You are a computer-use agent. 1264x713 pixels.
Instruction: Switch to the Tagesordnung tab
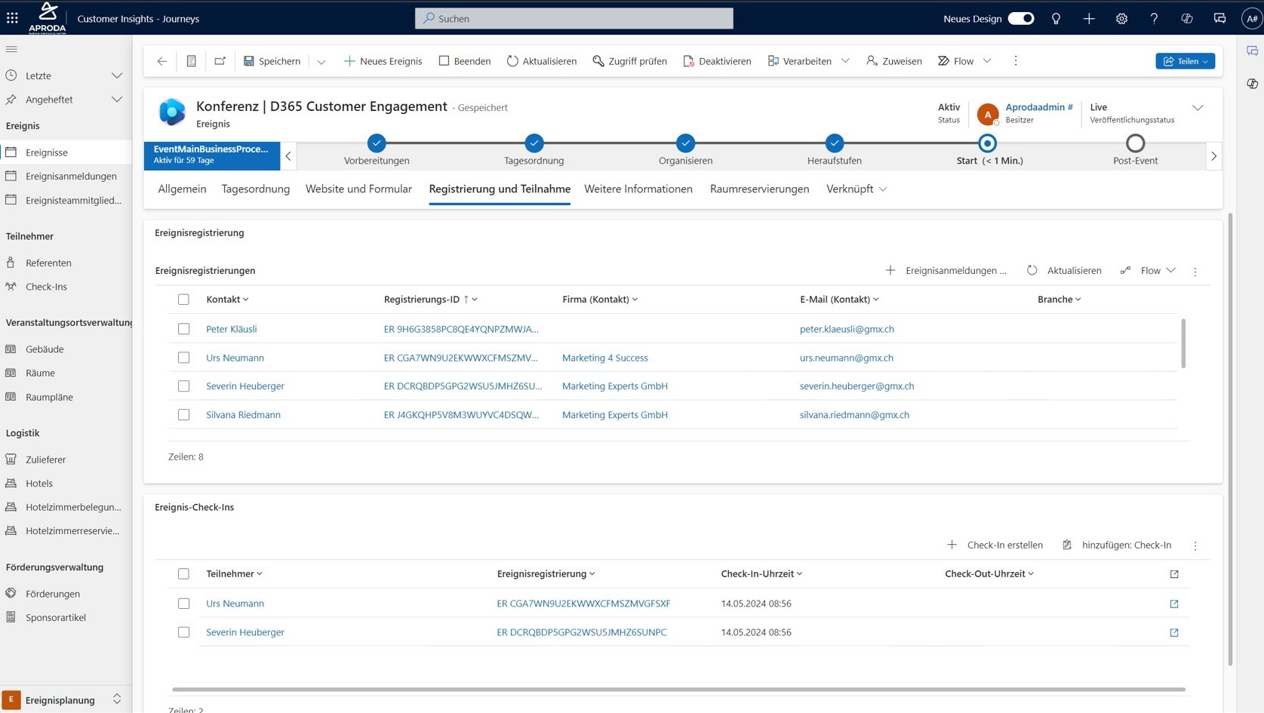point(255,189)
